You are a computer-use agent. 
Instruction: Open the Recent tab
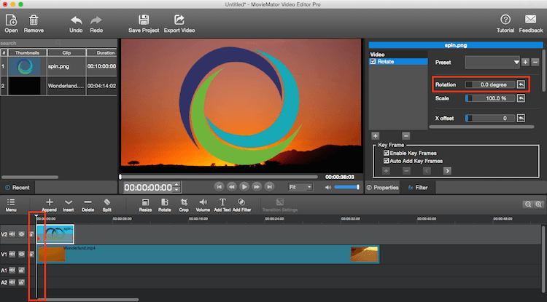pyautogui.click(x=18, y=188)
